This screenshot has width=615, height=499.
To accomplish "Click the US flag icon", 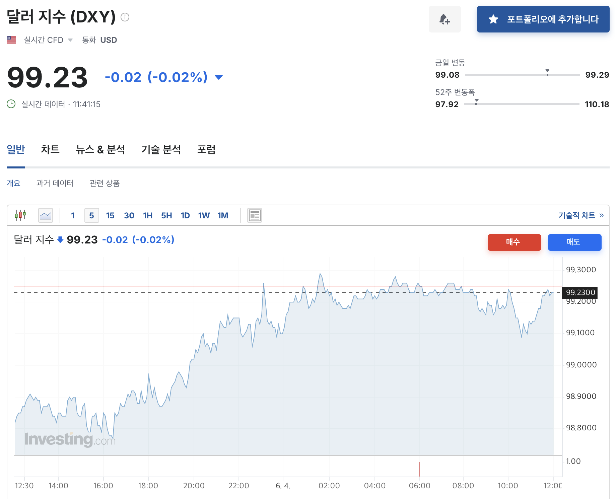I will [x=11, y=40].
